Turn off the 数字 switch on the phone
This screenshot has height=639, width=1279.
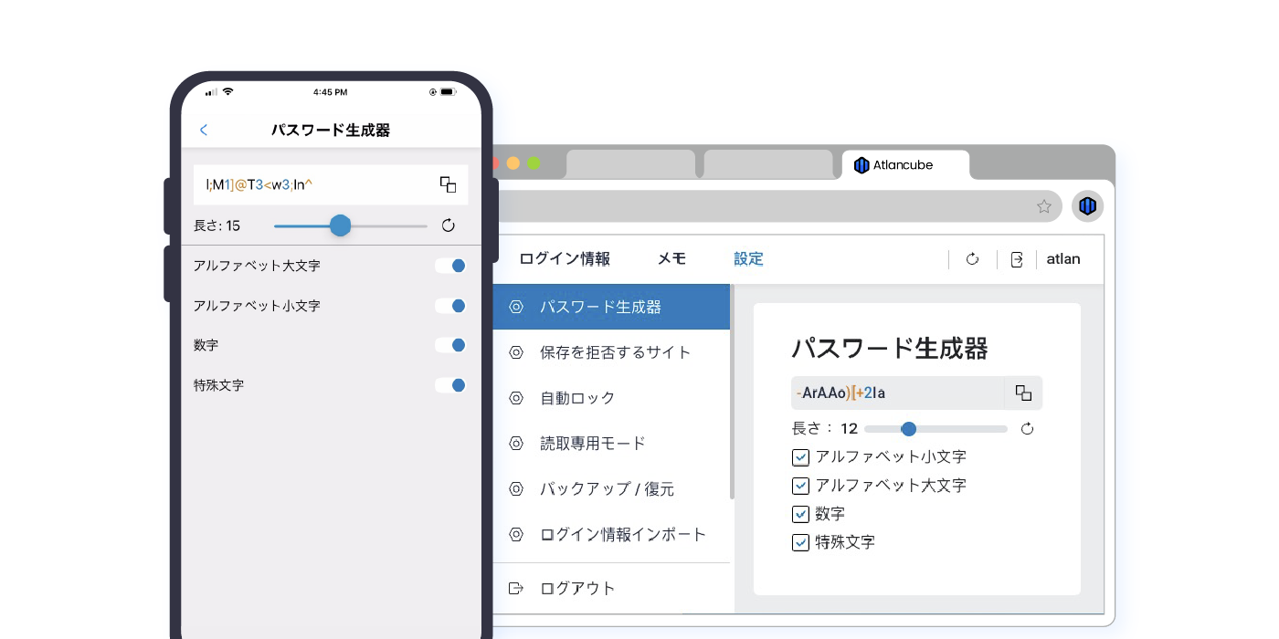click(450, 345)
